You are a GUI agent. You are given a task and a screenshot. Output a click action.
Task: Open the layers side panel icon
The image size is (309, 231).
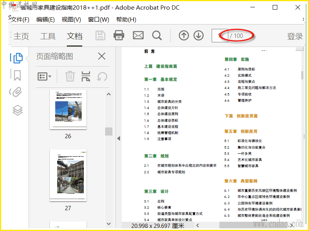(x=17, y=110)
